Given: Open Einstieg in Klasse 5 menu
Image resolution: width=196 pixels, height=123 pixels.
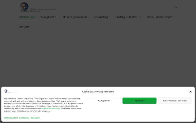Looking at the screenshot, I should click(x=127, y=17).
